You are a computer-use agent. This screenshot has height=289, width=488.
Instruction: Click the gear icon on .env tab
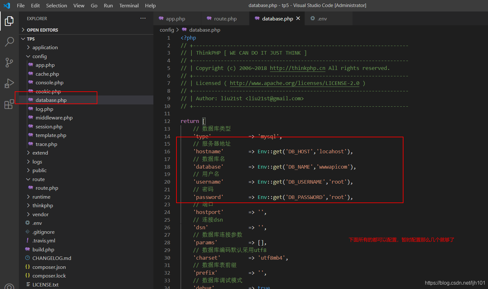click(313, 18)
